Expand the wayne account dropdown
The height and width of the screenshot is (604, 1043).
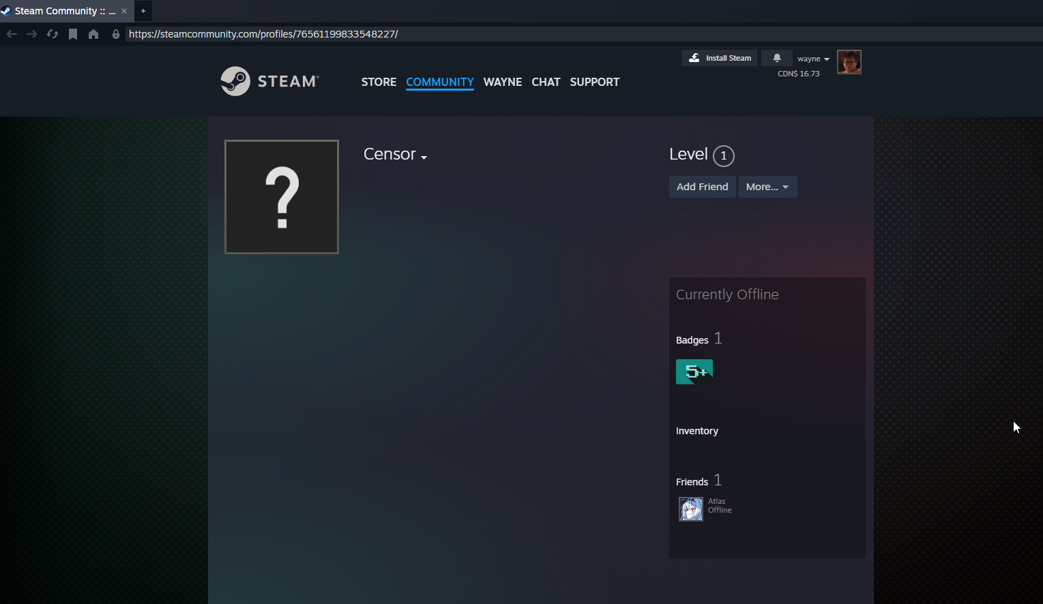(x=813, y=59)
